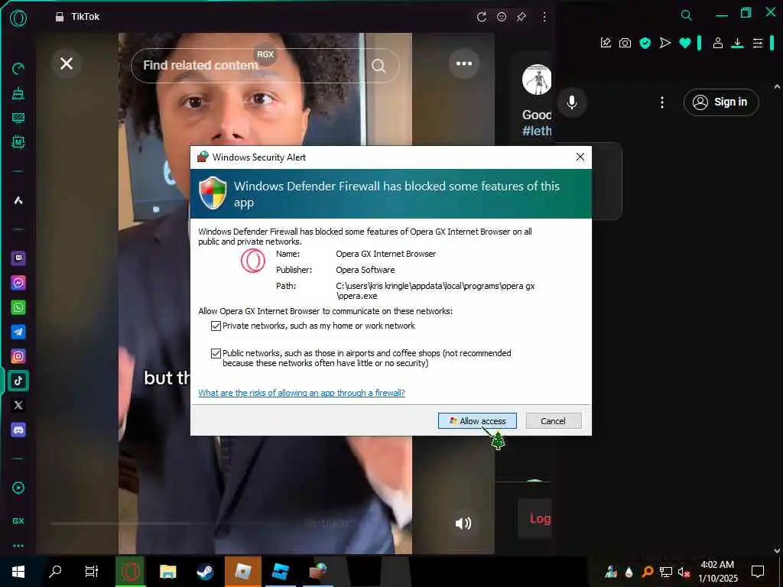The width and height of the screenshot is (783, 587).
Task: Open the Windows Start menu
Action: pos(18,572)
